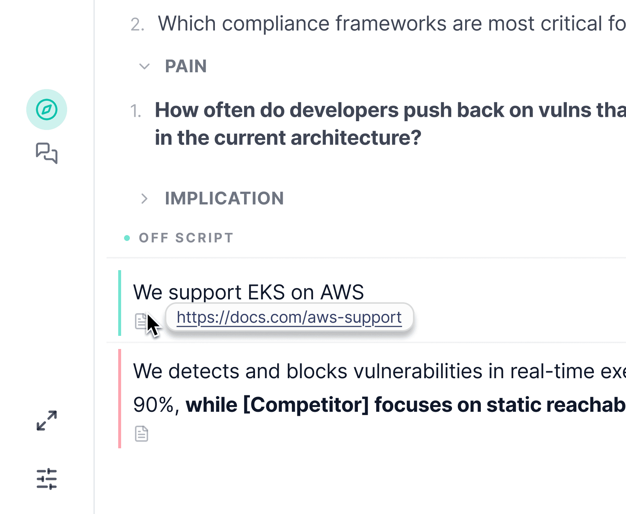Open the docs.com/aws-support link
The image size is (626, 514).
288,317
